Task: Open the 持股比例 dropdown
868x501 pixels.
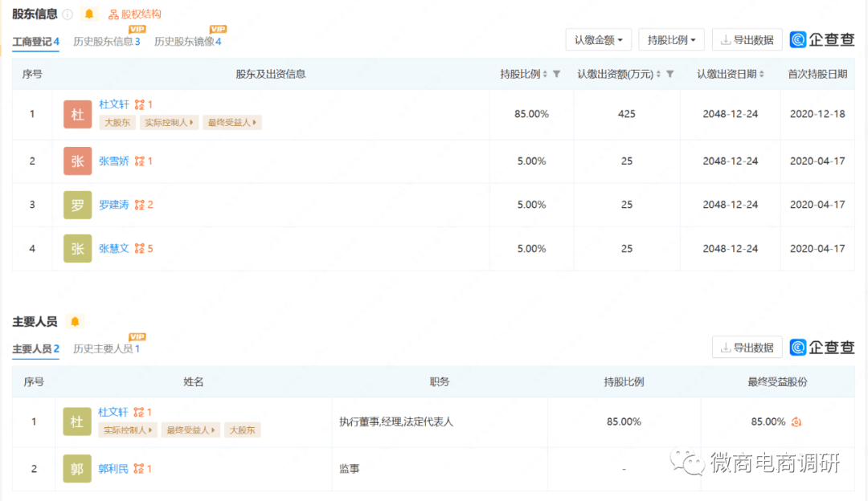Action: (x=671, y=39)
